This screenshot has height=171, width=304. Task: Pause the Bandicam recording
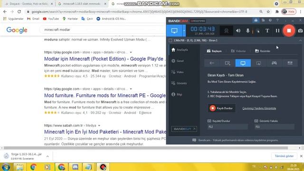(277, 30)
